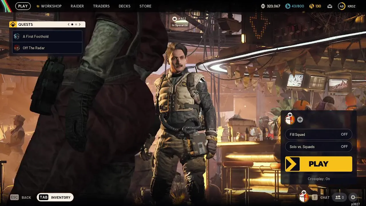Open the STORE tab
Screen dimensions: 366x206
(x=145, y=6)
